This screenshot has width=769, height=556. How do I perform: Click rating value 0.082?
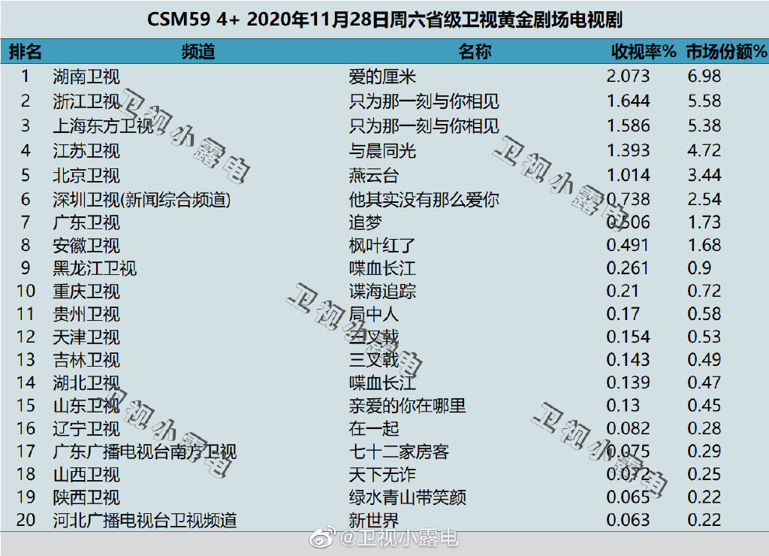point(628,428)
